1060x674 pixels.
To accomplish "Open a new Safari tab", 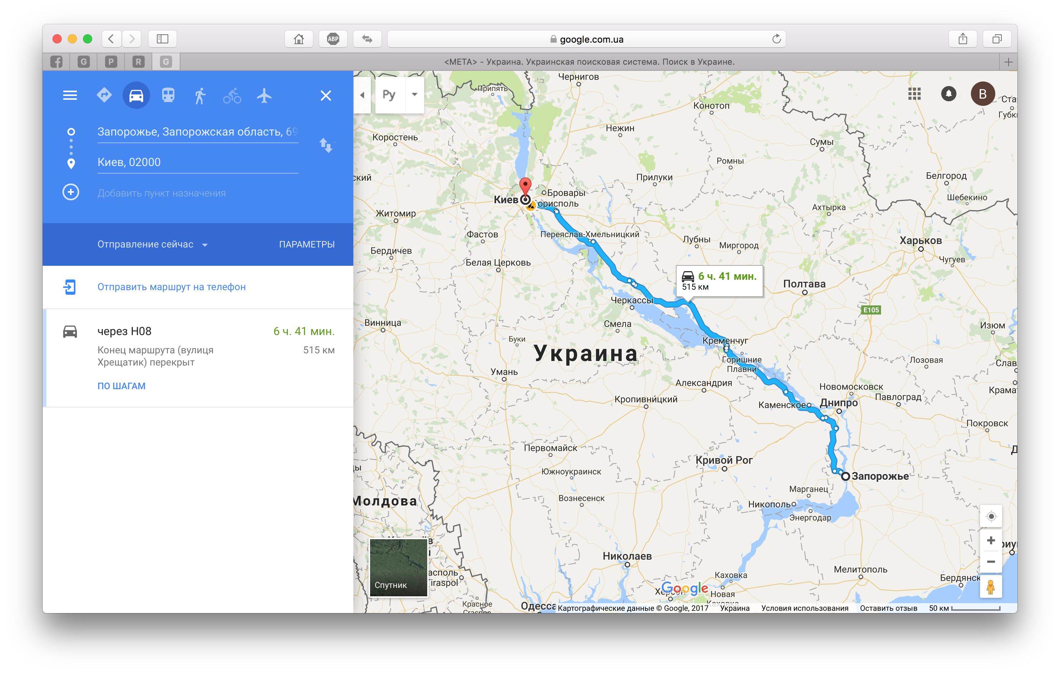I will click(x=1008, y=62).
